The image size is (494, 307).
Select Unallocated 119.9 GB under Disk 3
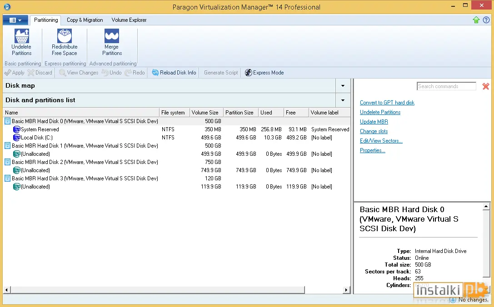(177, 187)
